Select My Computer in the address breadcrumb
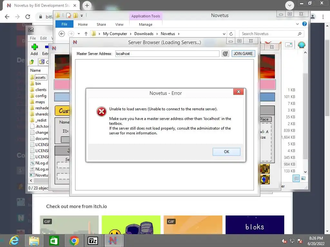 pos(115,33)
